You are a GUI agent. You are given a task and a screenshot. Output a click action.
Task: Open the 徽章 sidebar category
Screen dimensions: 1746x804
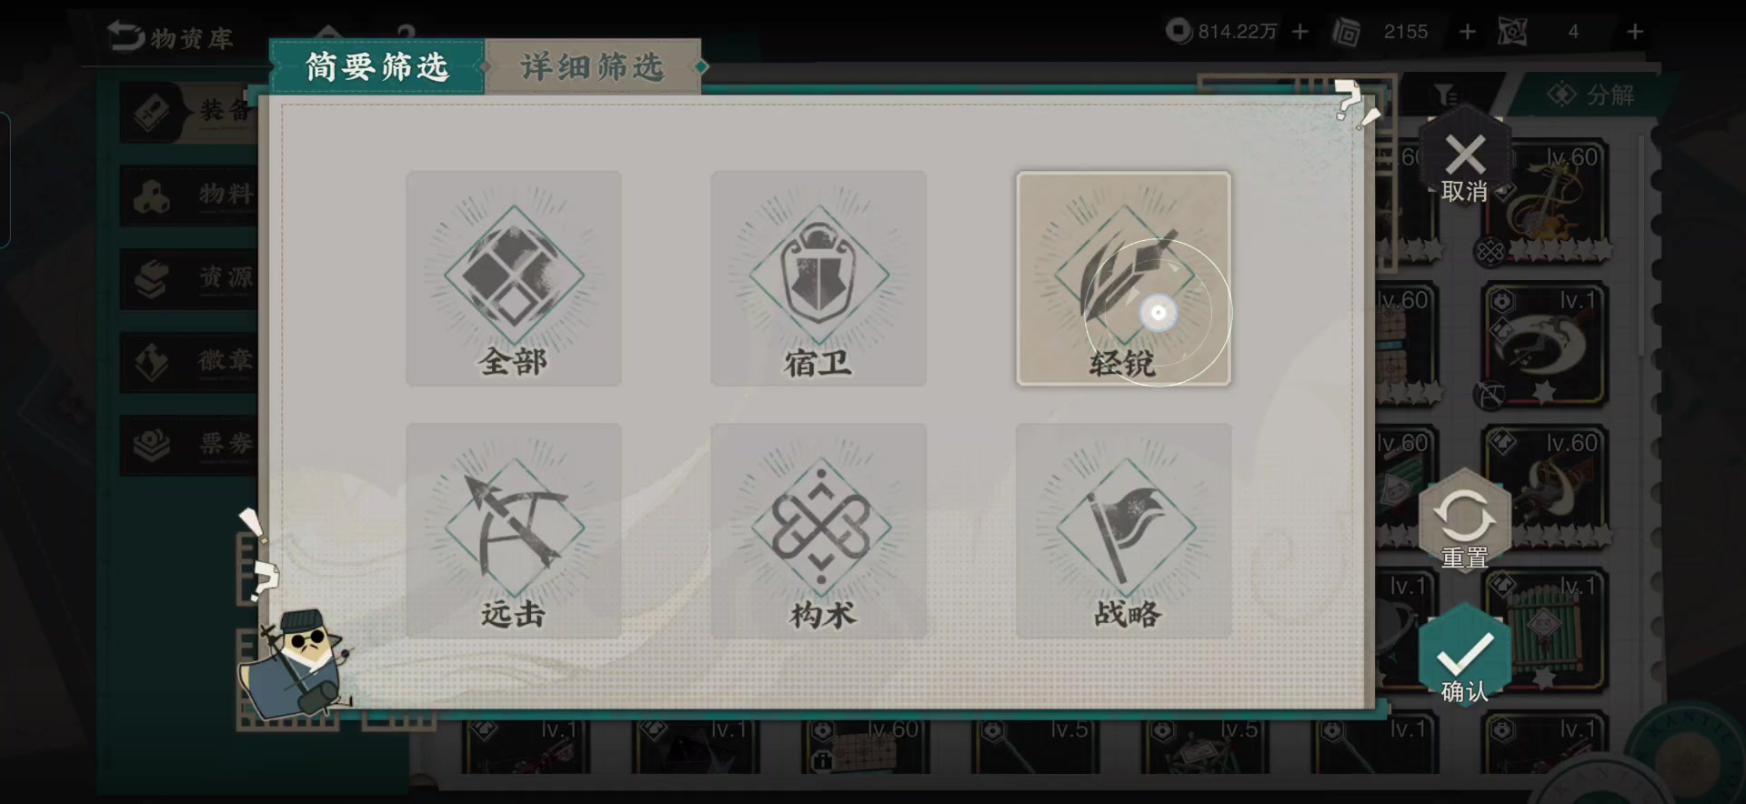click(190, 362)
